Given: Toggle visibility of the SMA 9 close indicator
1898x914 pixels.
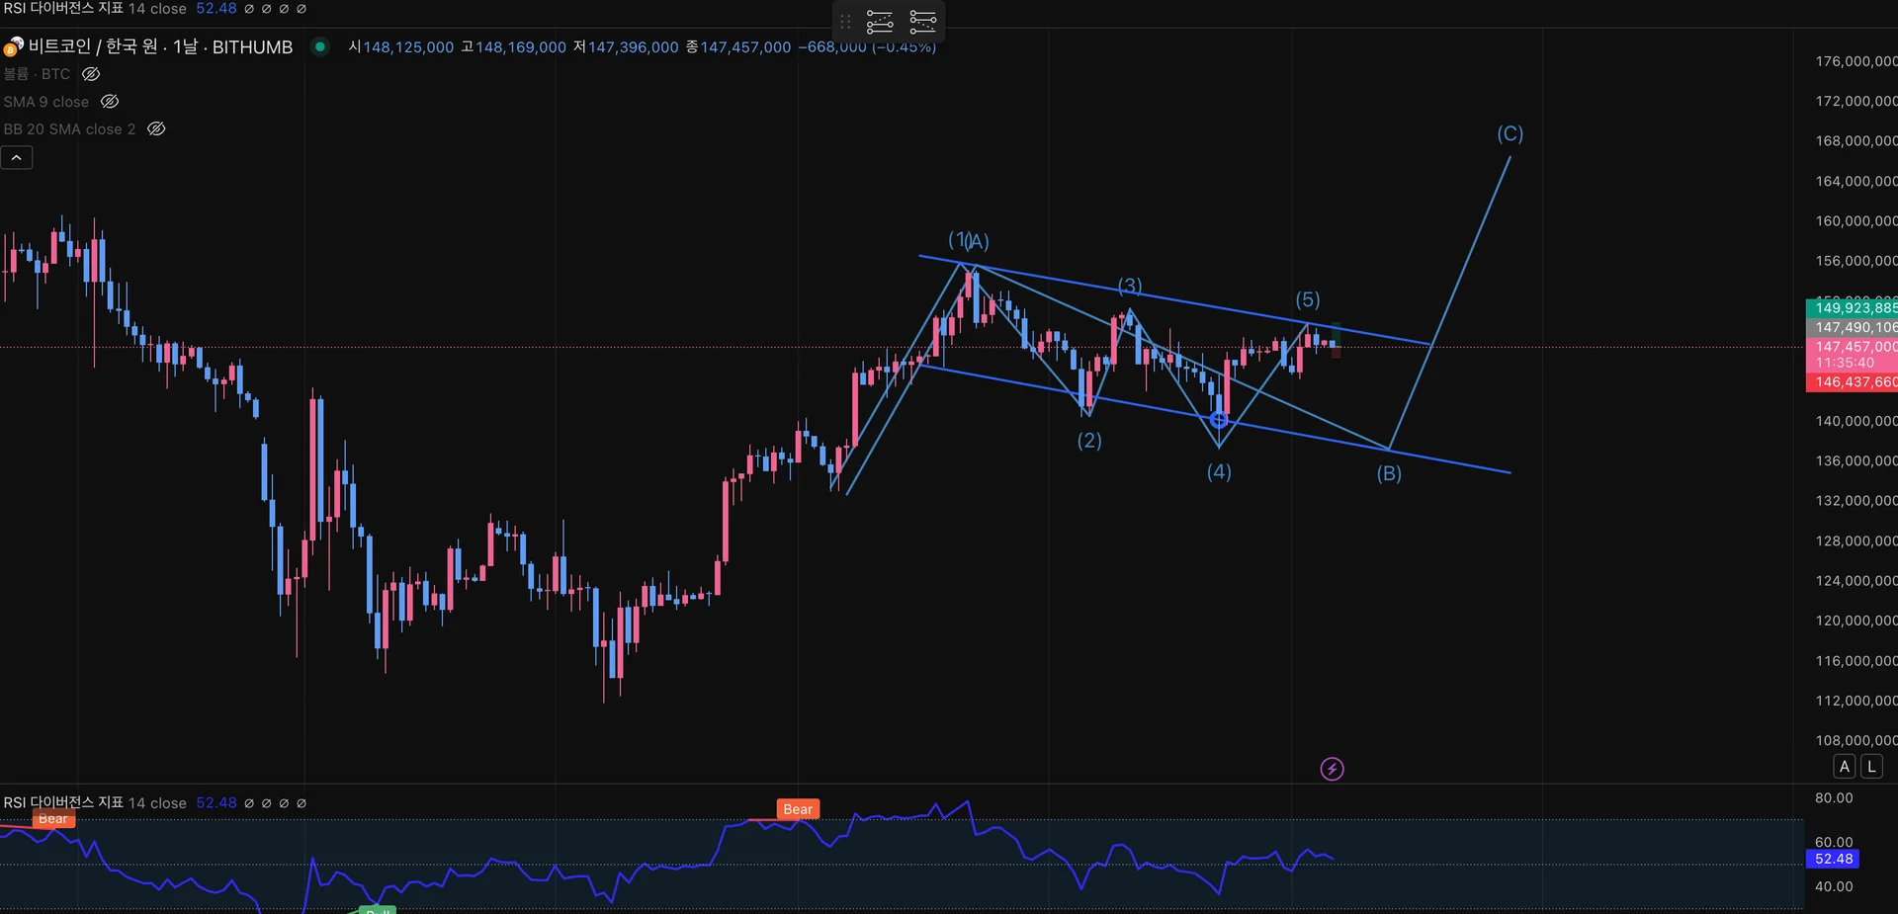Looking at the screenshot, I should 110,102.
